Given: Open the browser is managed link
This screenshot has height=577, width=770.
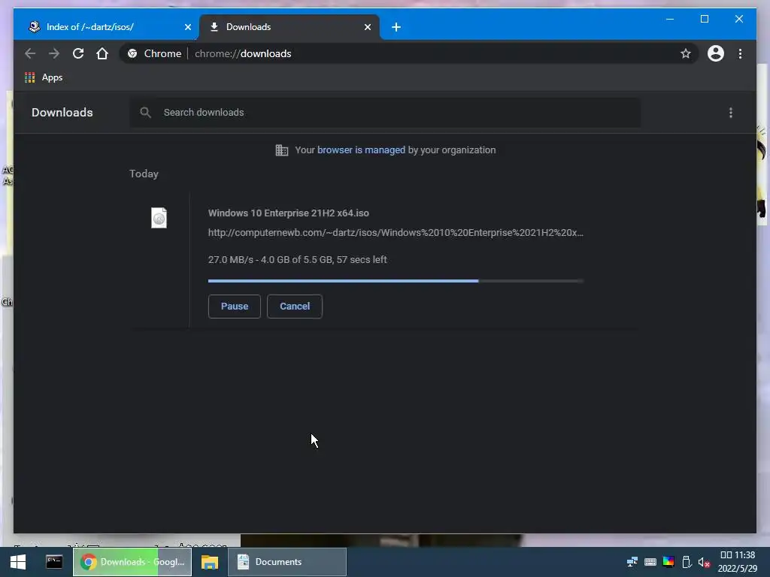Looking at the screenshot, I should tap(361, 150).
